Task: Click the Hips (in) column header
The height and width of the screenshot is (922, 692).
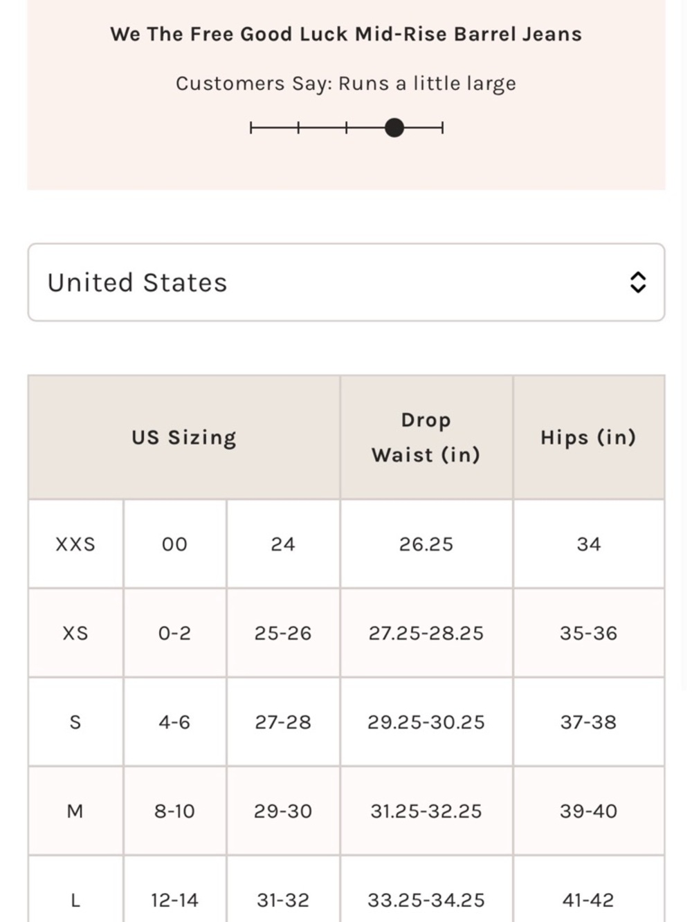Action: 589,437
